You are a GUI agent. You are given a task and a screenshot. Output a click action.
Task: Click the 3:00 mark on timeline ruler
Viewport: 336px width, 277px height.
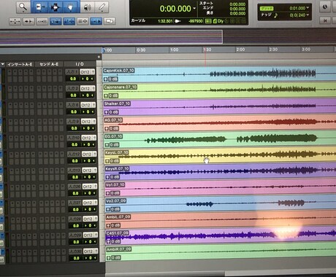[306, 50]
